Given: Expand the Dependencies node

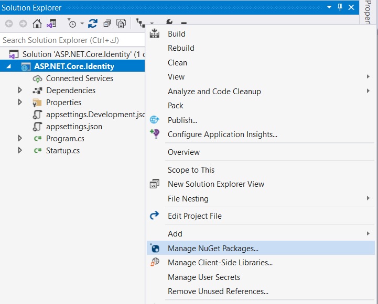Looking at the screenshot, I should click(20, 90).
